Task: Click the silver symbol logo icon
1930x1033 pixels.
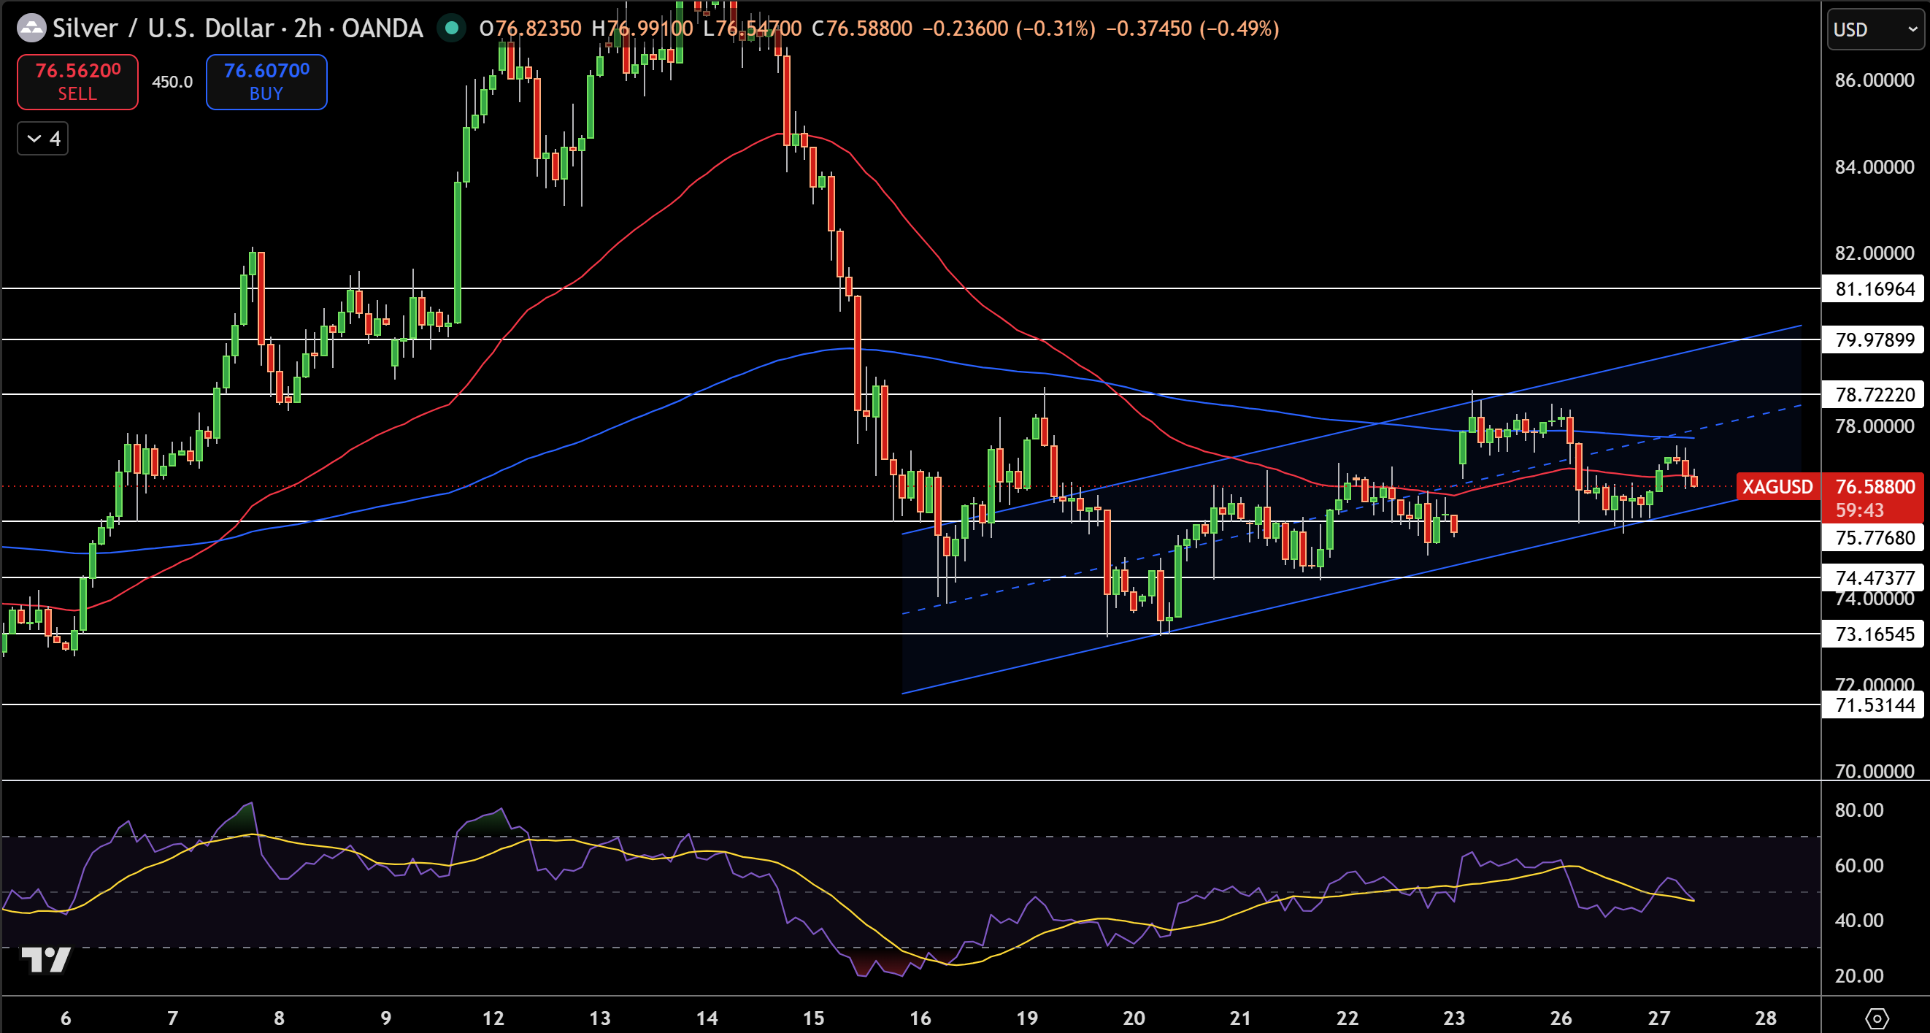Action: [31, 28]
